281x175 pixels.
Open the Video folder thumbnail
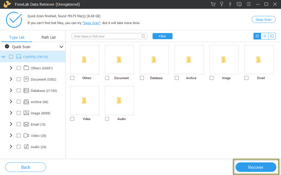[85, 100]
